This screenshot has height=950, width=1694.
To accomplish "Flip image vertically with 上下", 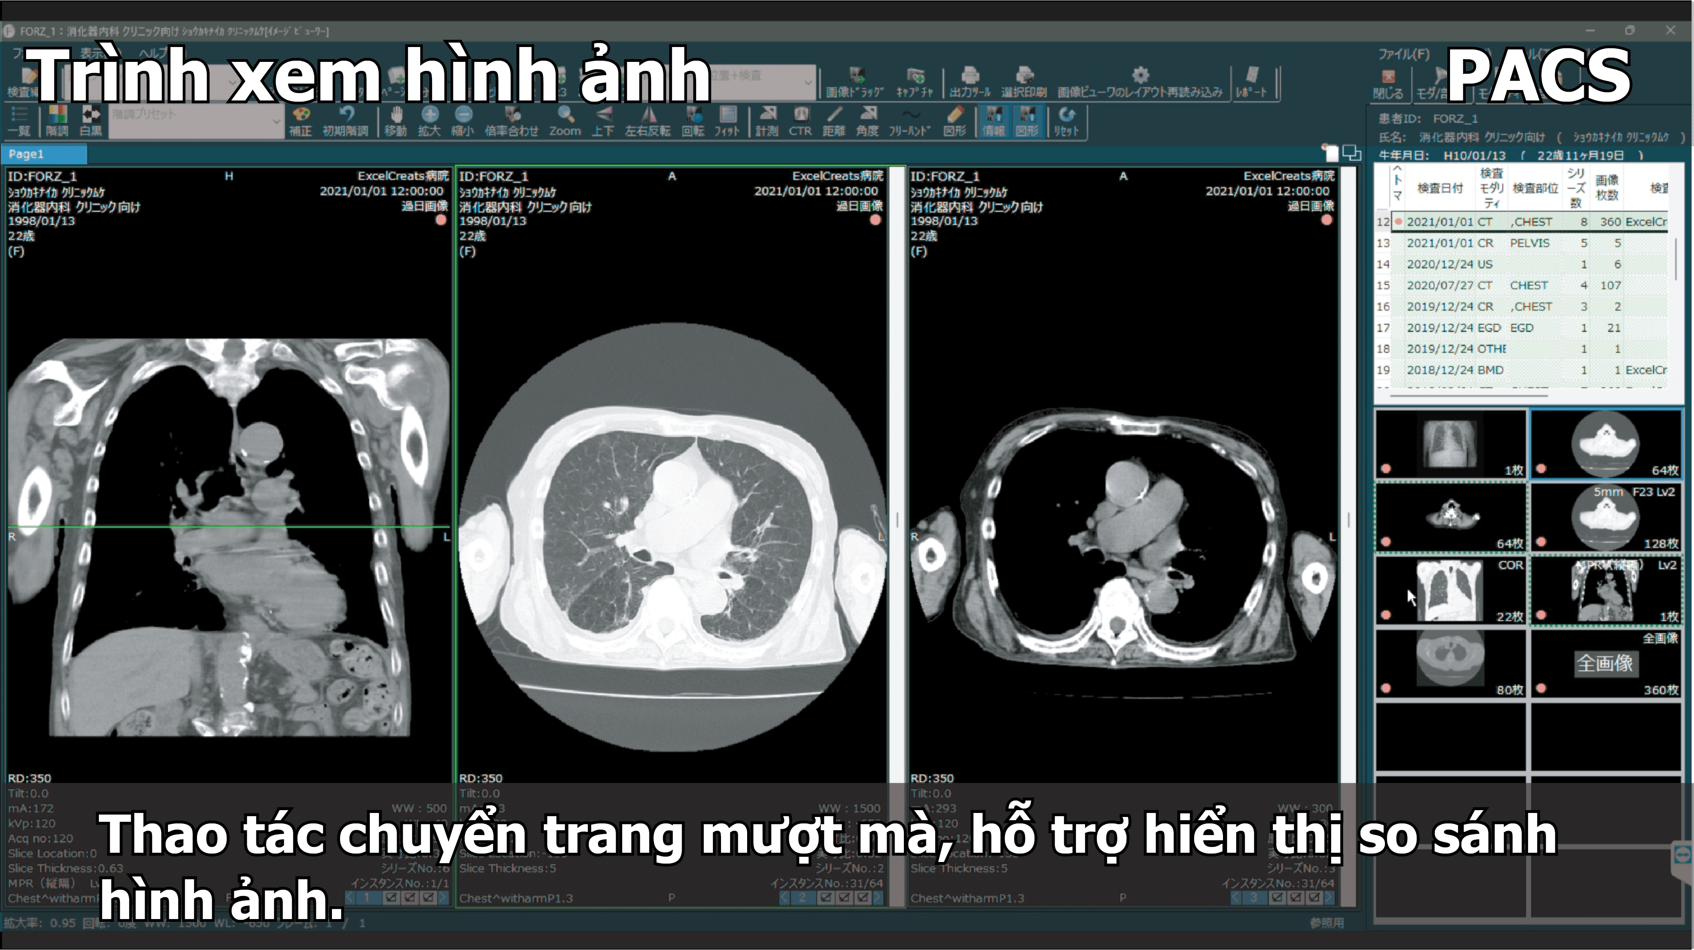I will click(x=602, y=121).
